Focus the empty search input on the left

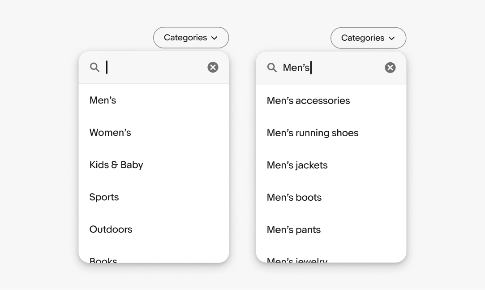pyautogui.click(x=154, y=67)
